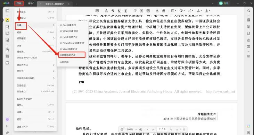This screenshot has width=254, height=135.
Task: Click the sticky note comment icon
Action: [97, 11]
